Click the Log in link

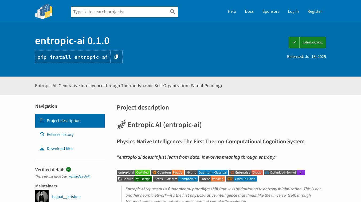(293, 11)
